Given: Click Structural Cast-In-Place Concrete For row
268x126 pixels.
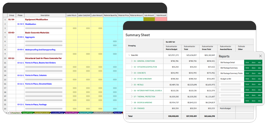Looking at the screenshot, I should pyautogui.click(x=44, y=58).
